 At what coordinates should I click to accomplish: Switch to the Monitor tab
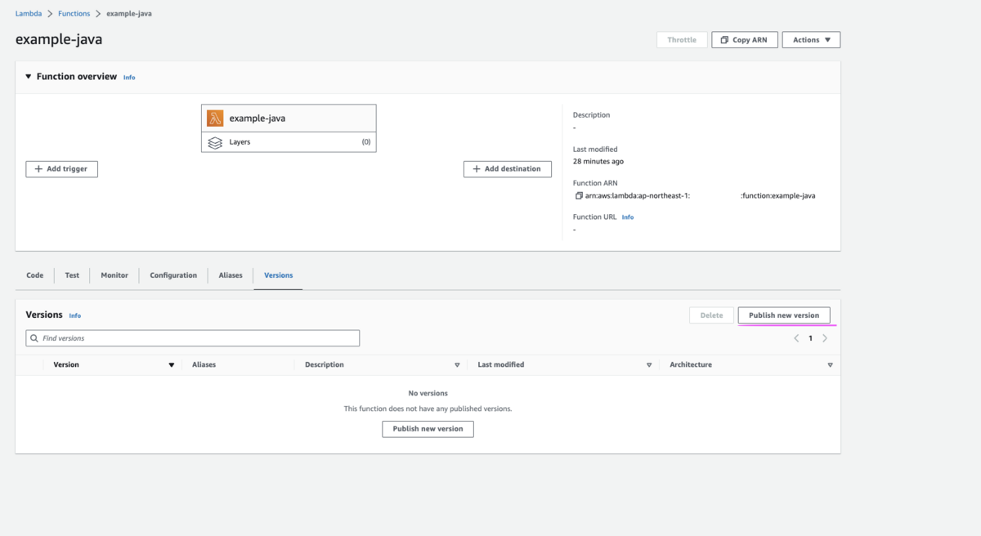114,275
